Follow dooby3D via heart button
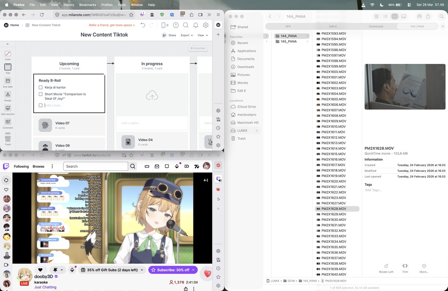448x291 pixels. (x=40, y=270)
